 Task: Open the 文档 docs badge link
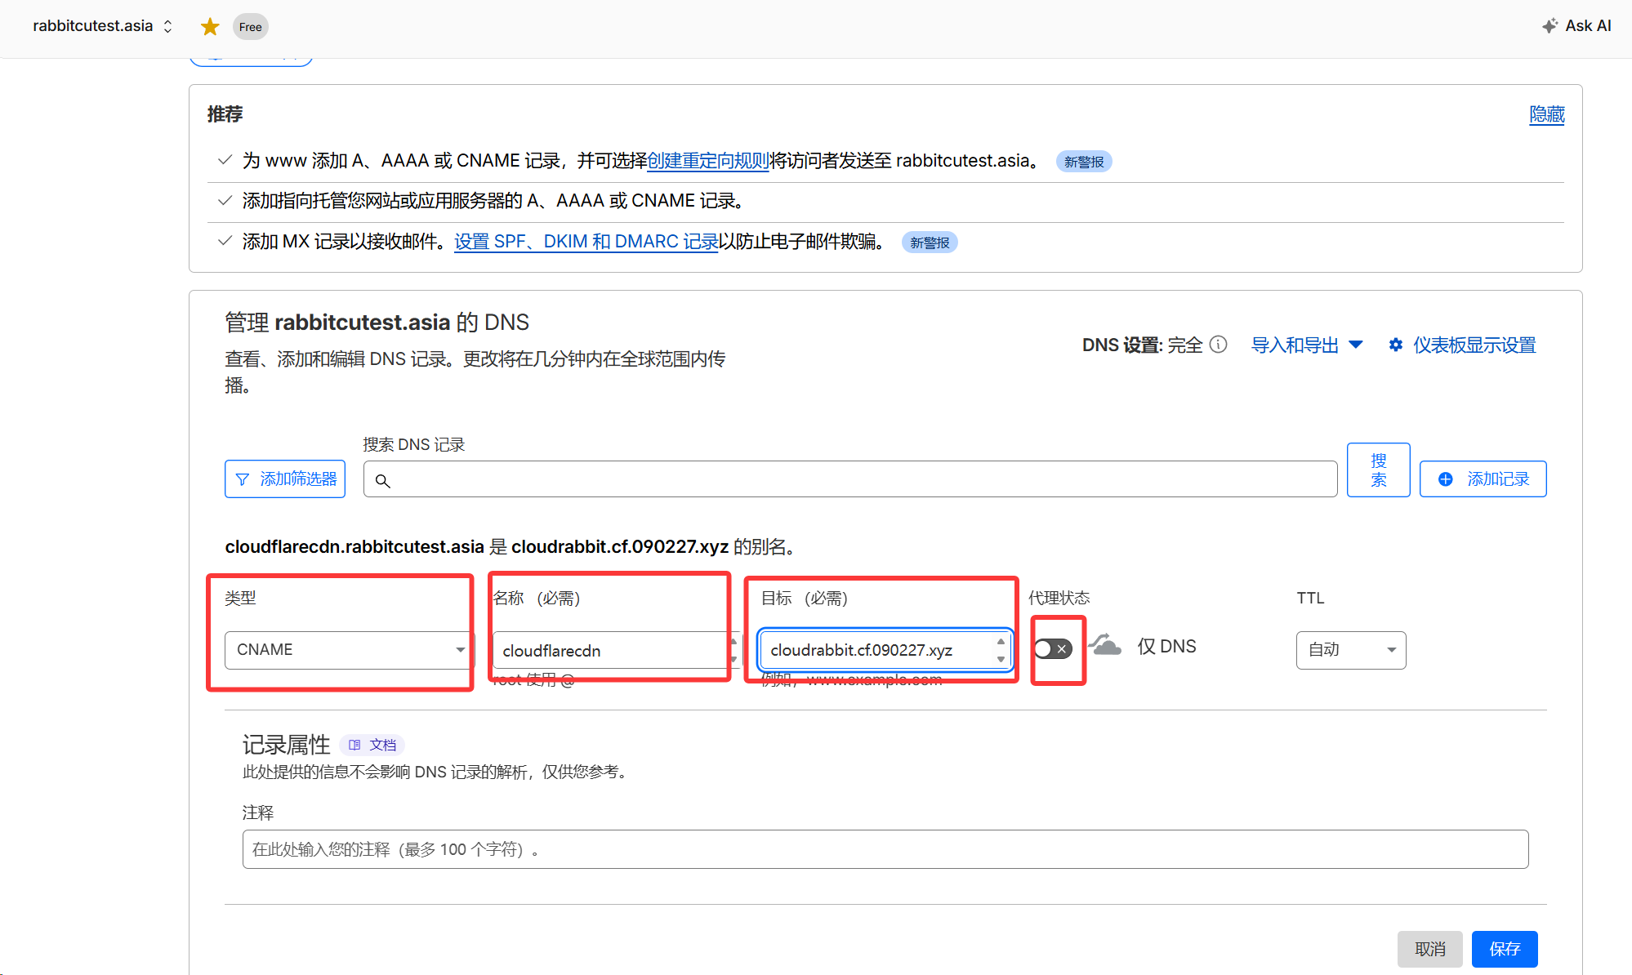coord(372,745)
